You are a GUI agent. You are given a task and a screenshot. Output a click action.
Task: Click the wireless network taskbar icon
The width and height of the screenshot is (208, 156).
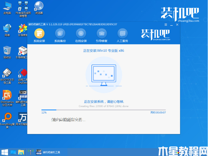click(31, 152)
